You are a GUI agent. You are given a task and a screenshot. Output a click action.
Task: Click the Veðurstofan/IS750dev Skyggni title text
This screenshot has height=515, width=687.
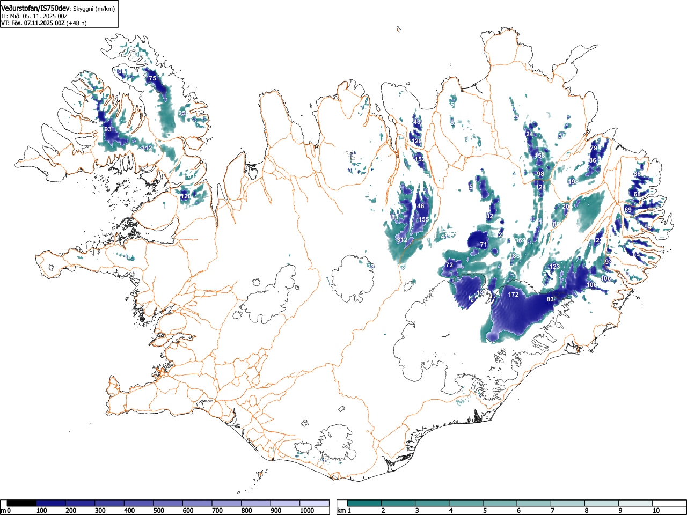tap(59, 8)
